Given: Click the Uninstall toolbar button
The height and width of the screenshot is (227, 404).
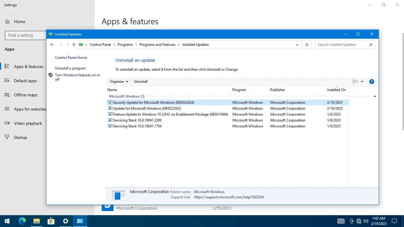Looking at the screenshot, I should click(x=141, y=82).
